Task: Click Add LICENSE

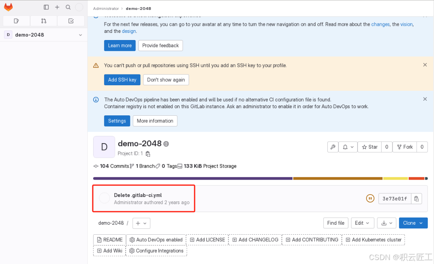Action: click(x=207, y=240)
